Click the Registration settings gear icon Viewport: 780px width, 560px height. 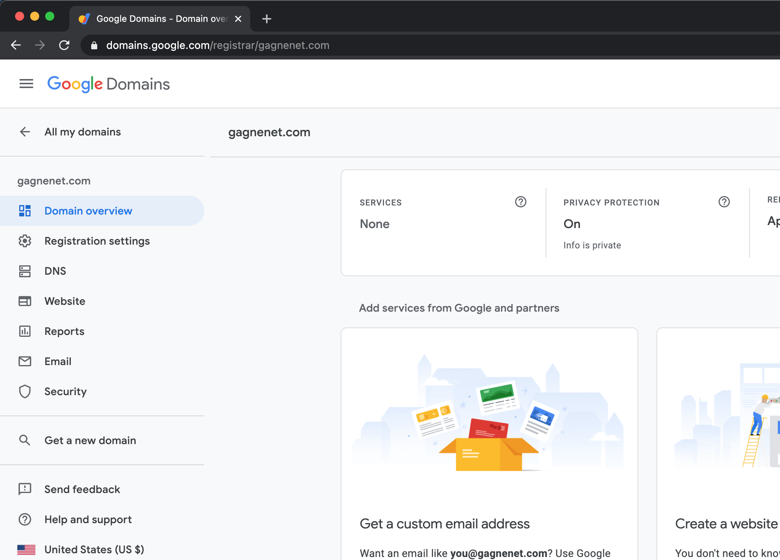point(24,241)
